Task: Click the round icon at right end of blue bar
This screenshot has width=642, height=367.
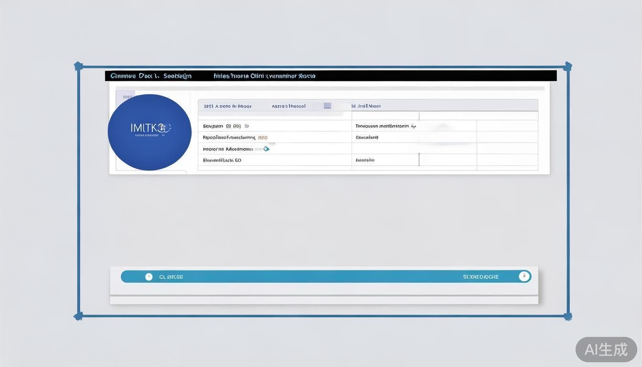Action: tap(524, 276)
